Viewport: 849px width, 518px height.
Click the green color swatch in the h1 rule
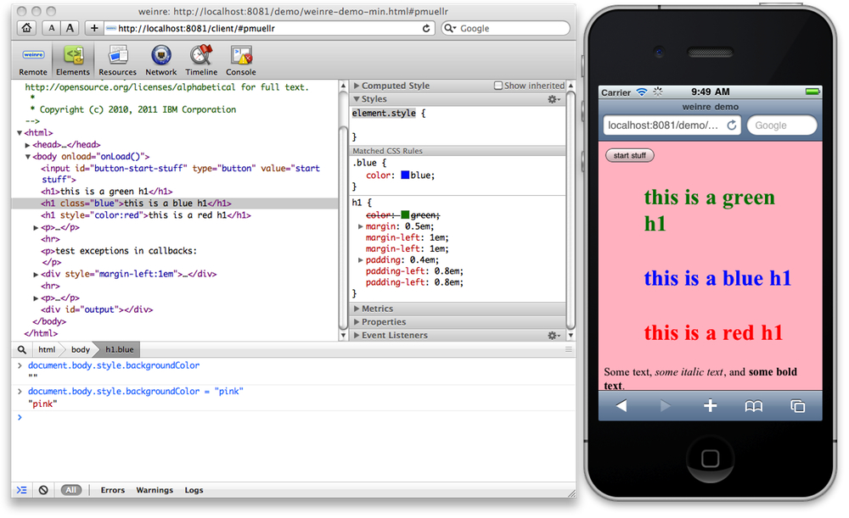pos(404,214)
